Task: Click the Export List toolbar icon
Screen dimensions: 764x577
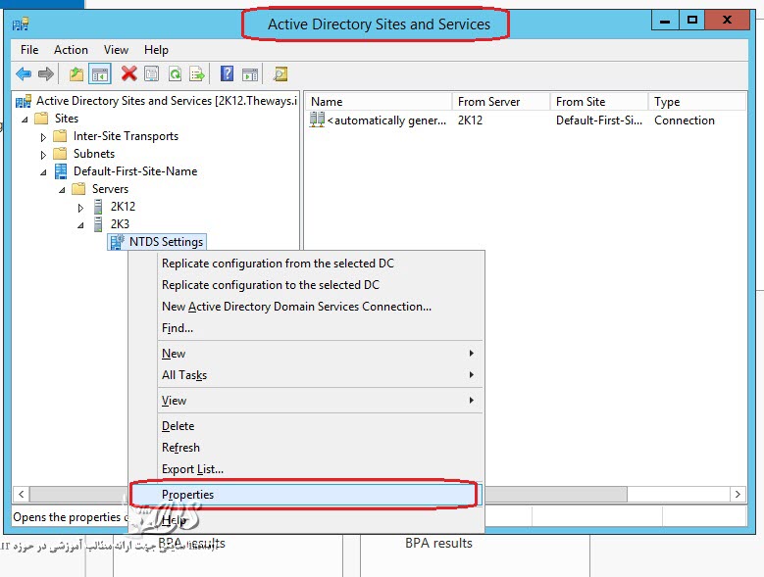Action: pyautogui.click(x=197, y=74)
